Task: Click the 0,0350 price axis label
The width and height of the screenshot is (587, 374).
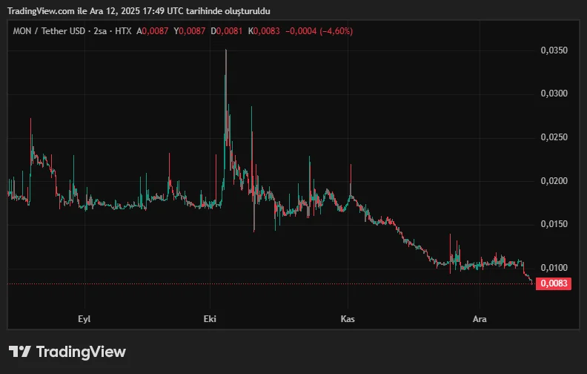Action: [x=554, y=50]
